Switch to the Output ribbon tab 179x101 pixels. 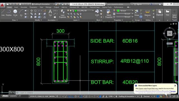tap(56, 7)
